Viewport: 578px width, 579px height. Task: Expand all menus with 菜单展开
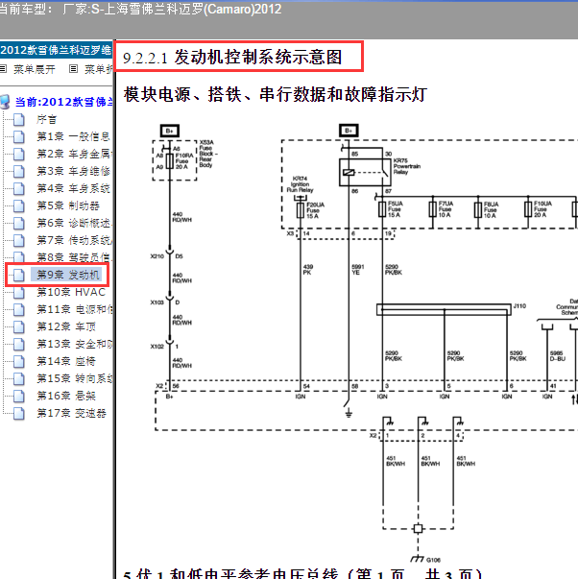(35, 69)
